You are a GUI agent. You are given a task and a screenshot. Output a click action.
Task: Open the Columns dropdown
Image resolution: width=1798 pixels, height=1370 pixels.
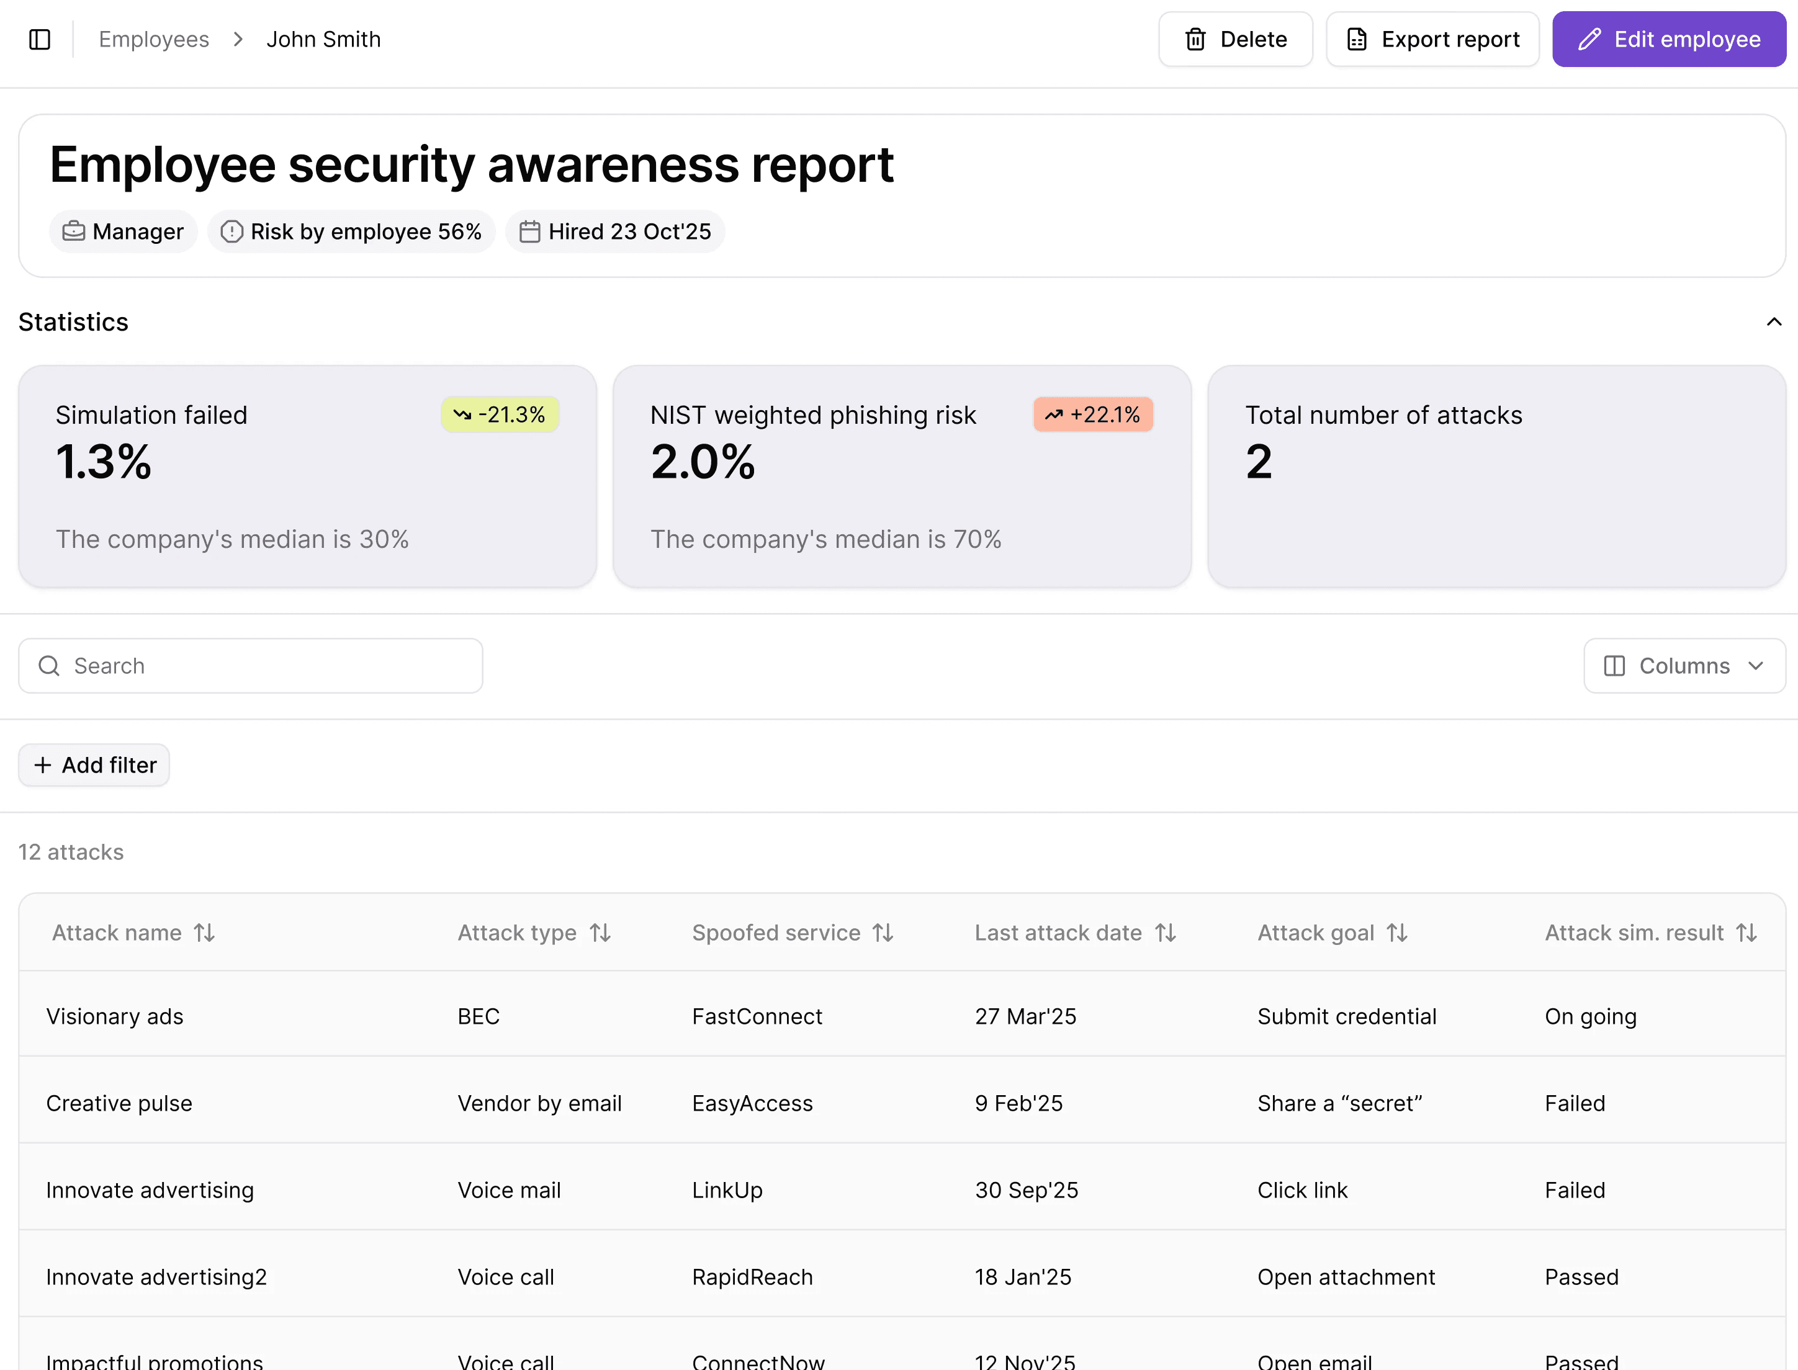coord(1684,665)
